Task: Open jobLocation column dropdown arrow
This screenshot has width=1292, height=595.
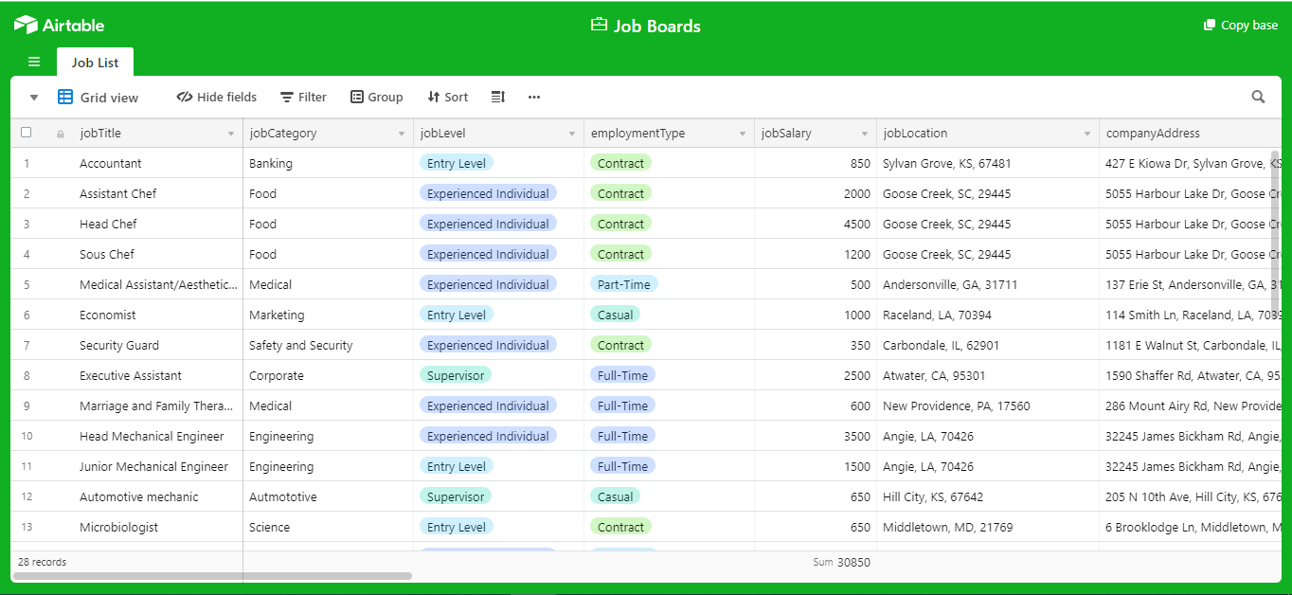Action: point(1087,134)
